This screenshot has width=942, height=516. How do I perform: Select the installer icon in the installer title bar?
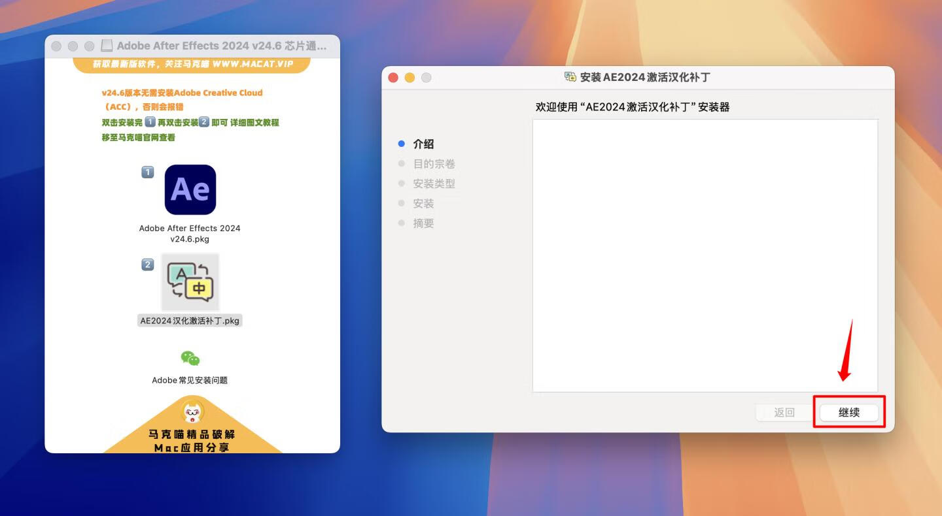pos(570,77)
